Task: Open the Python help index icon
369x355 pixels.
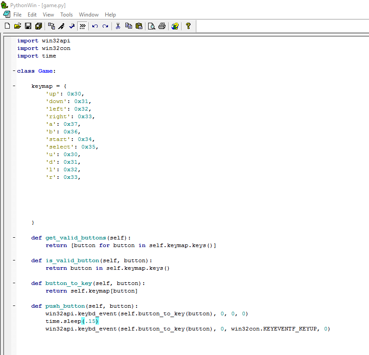Action: click(175, 26)
